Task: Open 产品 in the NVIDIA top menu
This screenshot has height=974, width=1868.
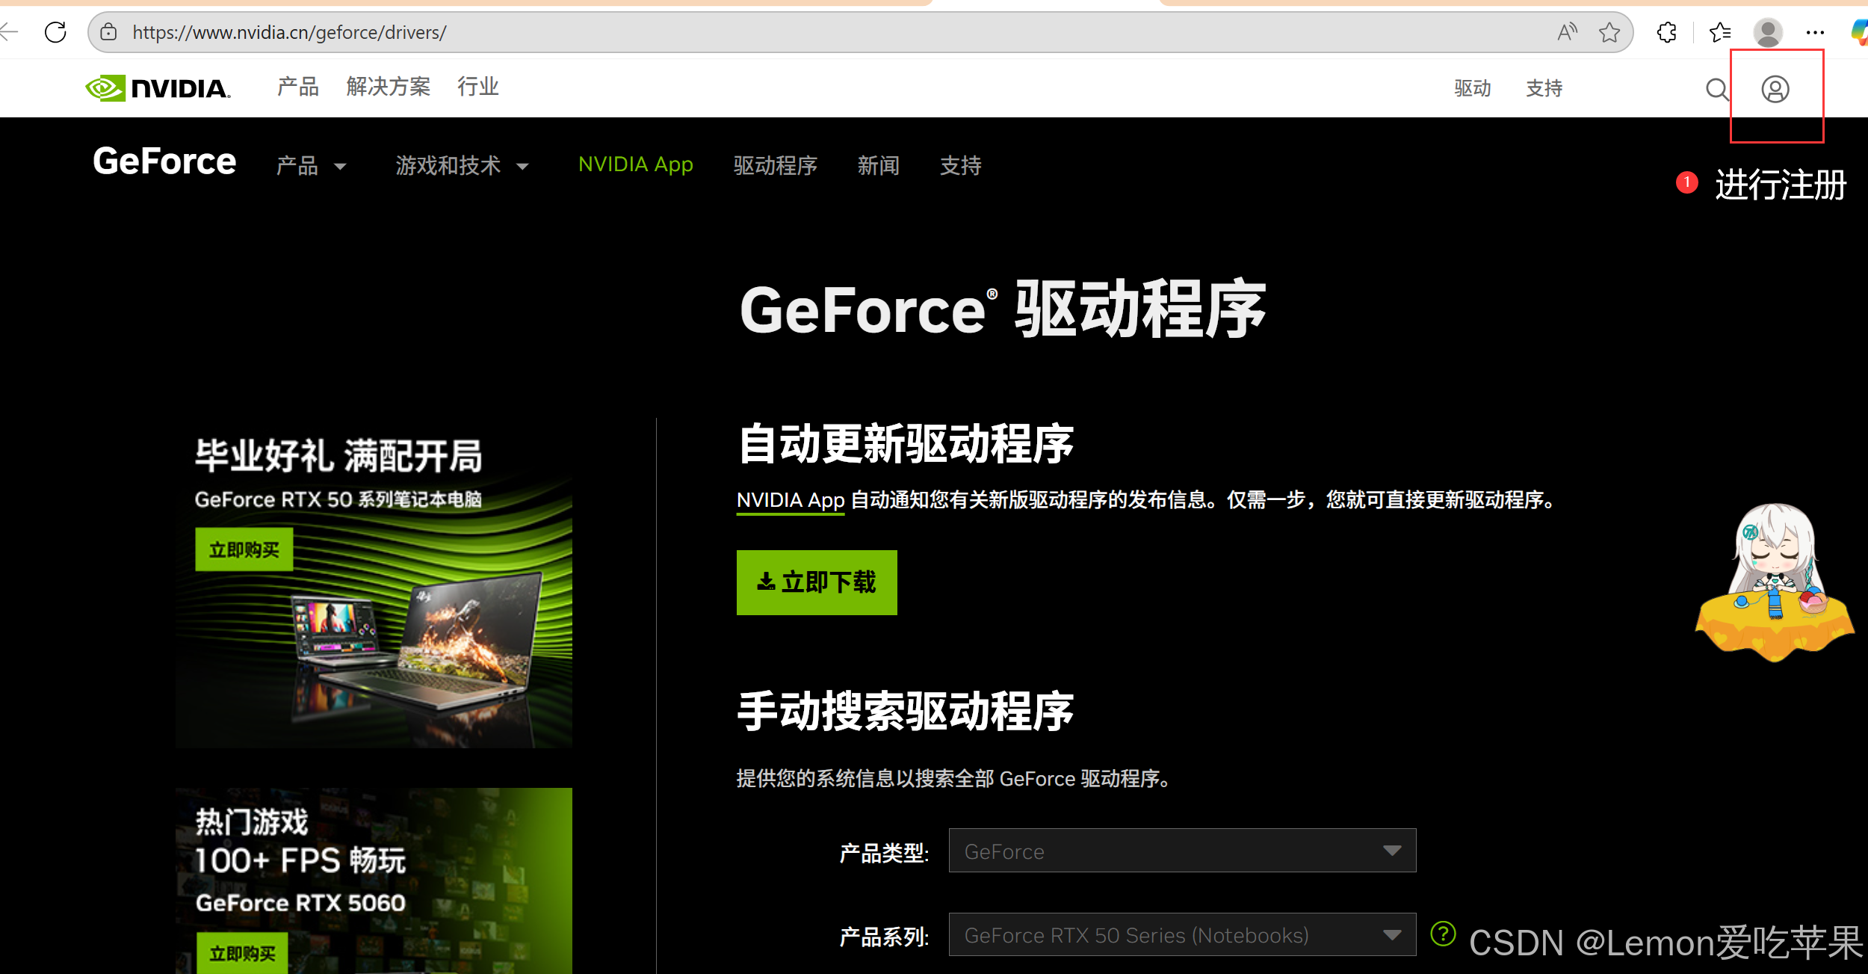Action: pos(298,87)
